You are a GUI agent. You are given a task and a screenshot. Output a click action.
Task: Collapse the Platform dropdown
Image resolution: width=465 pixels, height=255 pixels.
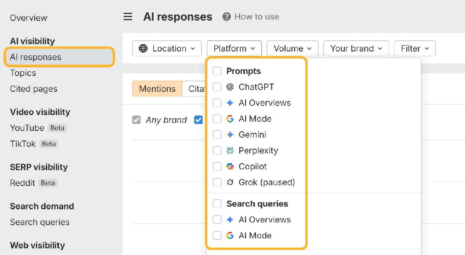(x=234, y=48)
